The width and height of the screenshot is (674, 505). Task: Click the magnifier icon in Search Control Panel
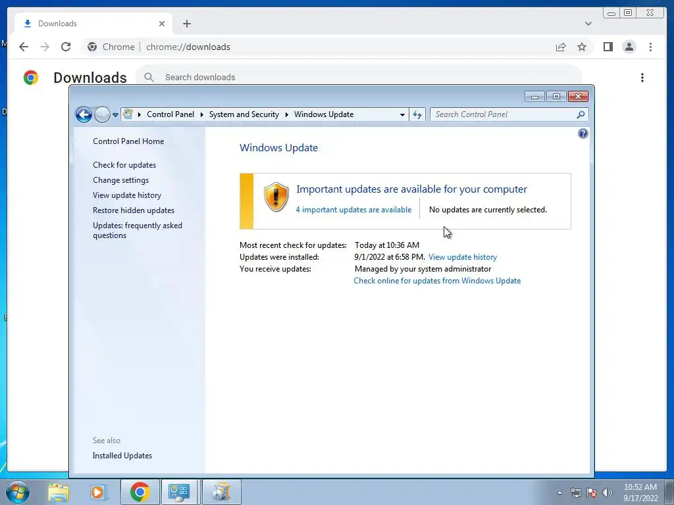581,114
